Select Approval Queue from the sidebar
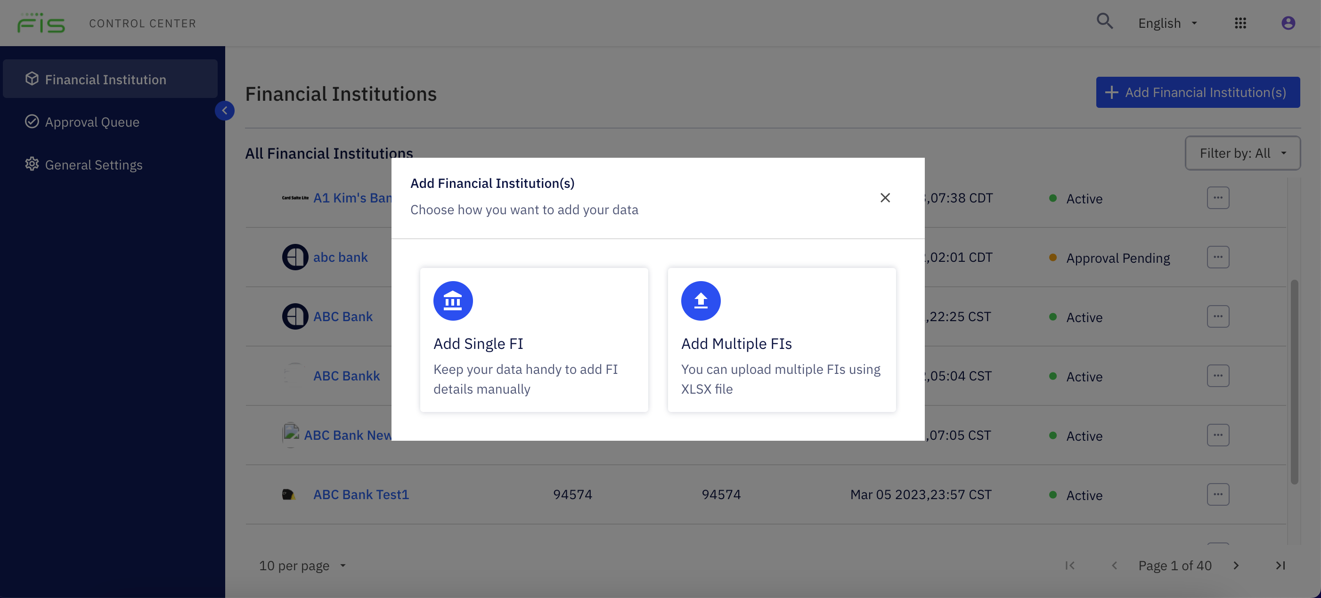1321x598 pixels. point(92,121)
